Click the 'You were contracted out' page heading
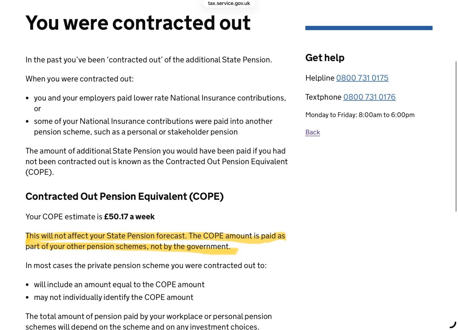 pyautogui.click(x=138, y=23)
